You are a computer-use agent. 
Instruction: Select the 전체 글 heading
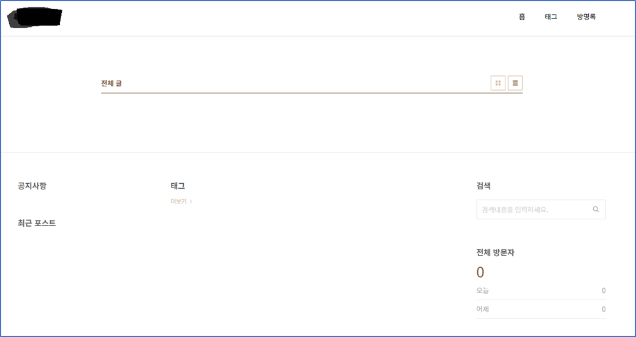(112, 83)
